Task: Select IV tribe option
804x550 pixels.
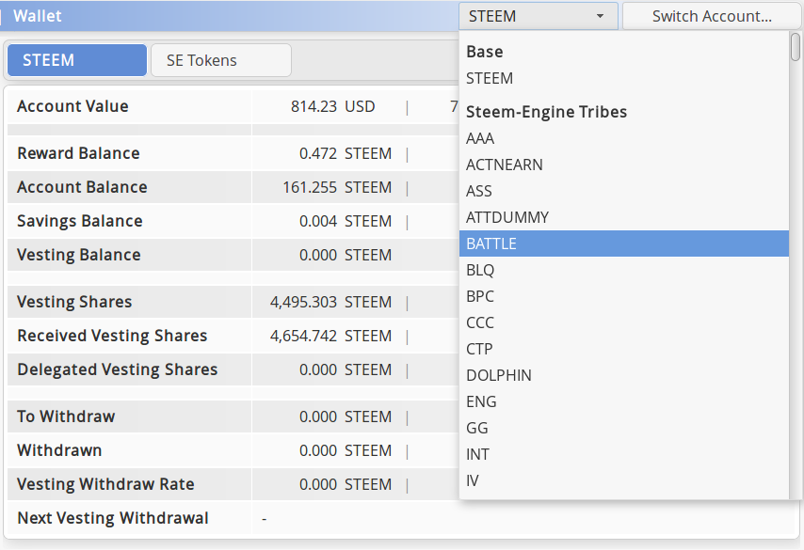Action: pyautogui.click(x=623, y=480)
